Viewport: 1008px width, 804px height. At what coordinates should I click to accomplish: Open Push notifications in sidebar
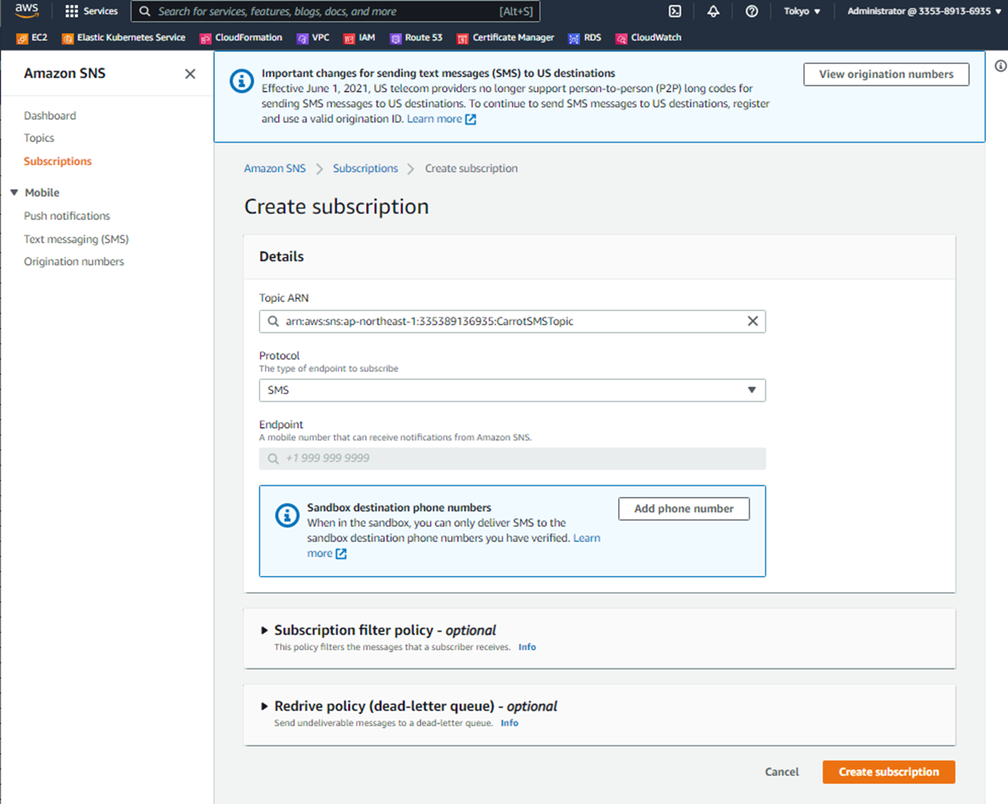[67, 216]
